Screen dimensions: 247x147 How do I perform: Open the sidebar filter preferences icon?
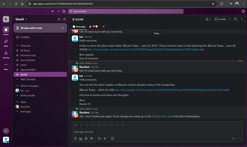(59, 19)
